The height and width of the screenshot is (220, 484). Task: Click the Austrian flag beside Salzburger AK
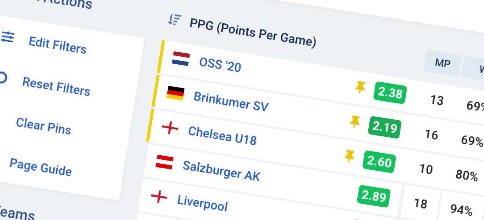pos(165,162)
